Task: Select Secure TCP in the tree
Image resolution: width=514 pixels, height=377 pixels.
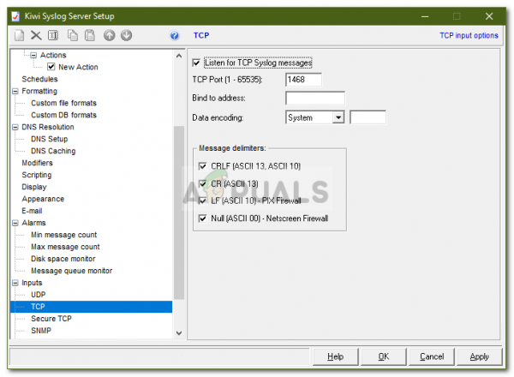Action: (51, 319)
